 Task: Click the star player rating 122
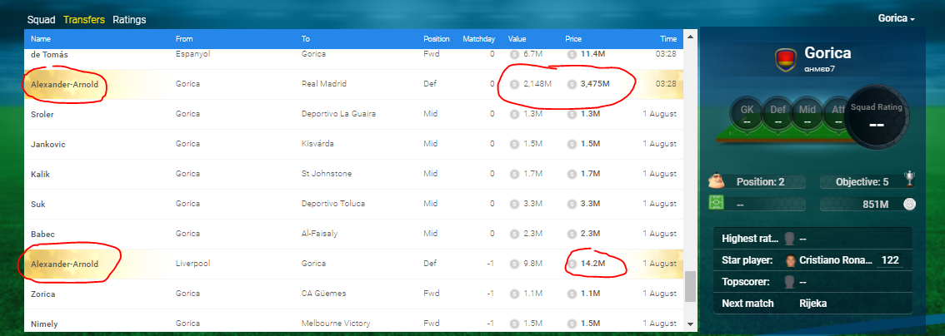coord(889,260)
